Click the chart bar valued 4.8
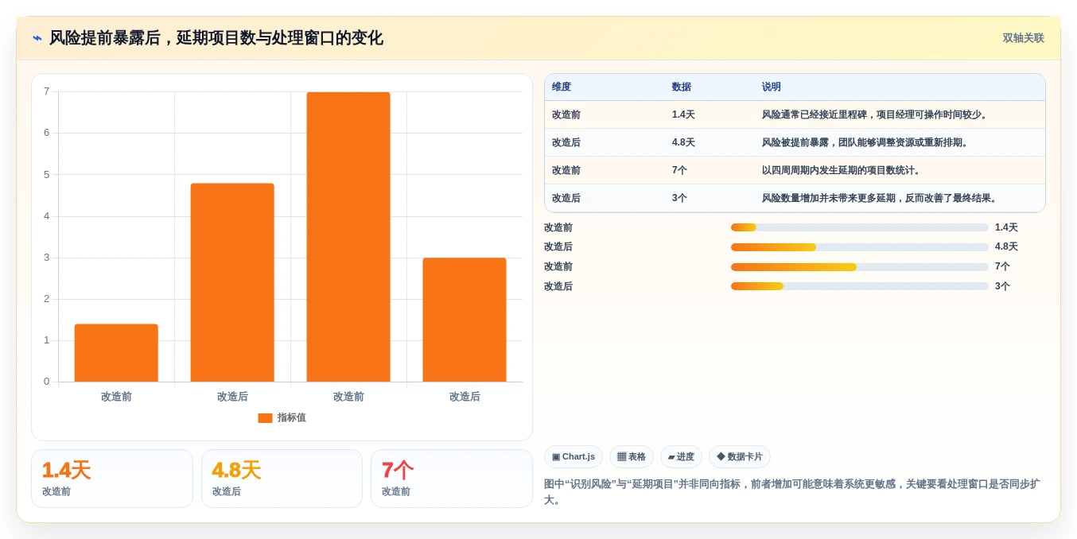Screen dimensions: 1077x539 tap(232, 282)
